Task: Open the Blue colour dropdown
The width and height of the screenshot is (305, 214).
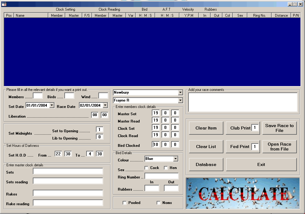Action: click(x=175, y=159)
